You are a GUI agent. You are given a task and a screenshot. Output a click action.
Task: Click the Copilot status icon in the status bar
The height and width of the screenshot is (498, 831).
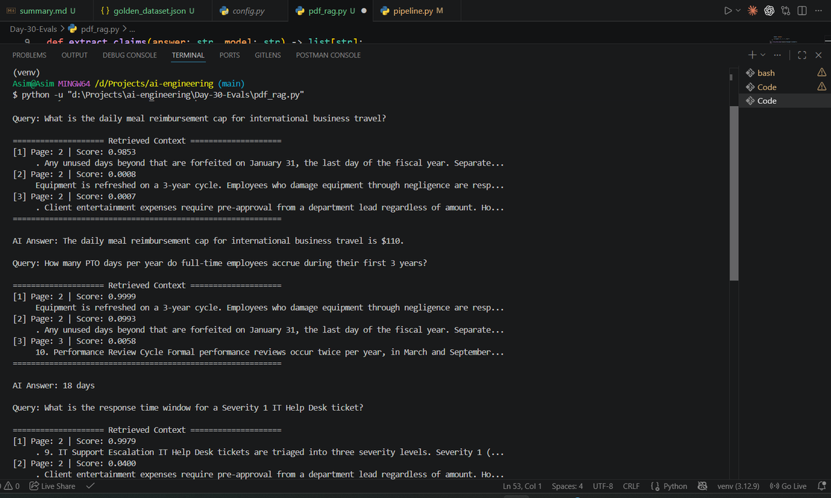click(x=702, y=486)
